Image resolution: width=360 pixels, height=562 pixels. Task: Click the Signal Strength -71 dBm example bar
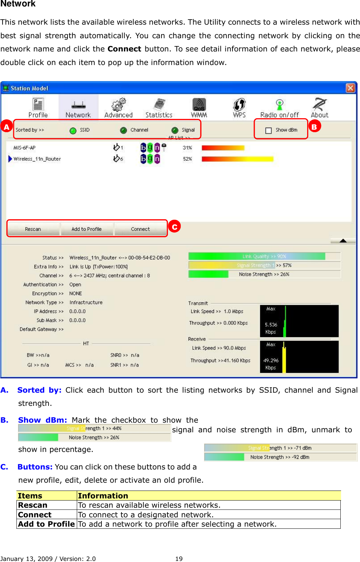[x=281, y=448]
